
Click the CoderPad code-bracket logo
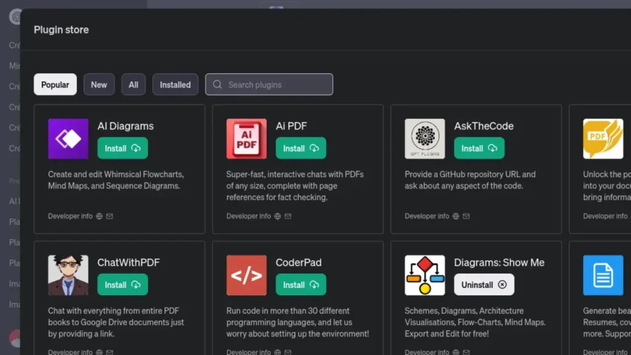[246, 275]
